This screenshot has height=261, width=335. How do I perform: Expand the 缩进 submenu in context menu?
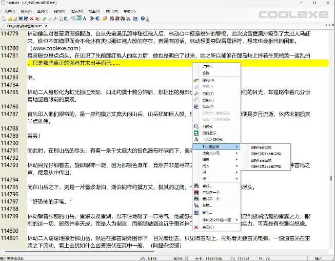point(216,160)
